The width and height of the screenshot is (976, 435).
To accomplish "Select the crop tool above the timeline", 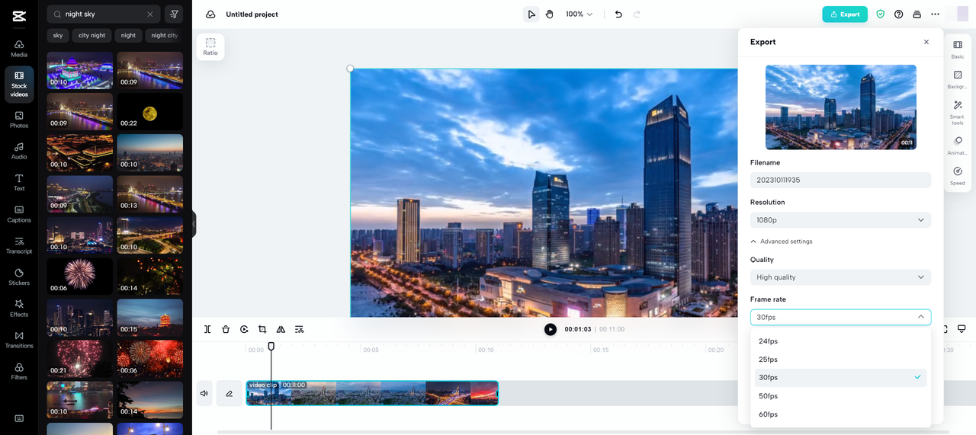I will coord(262,329).
